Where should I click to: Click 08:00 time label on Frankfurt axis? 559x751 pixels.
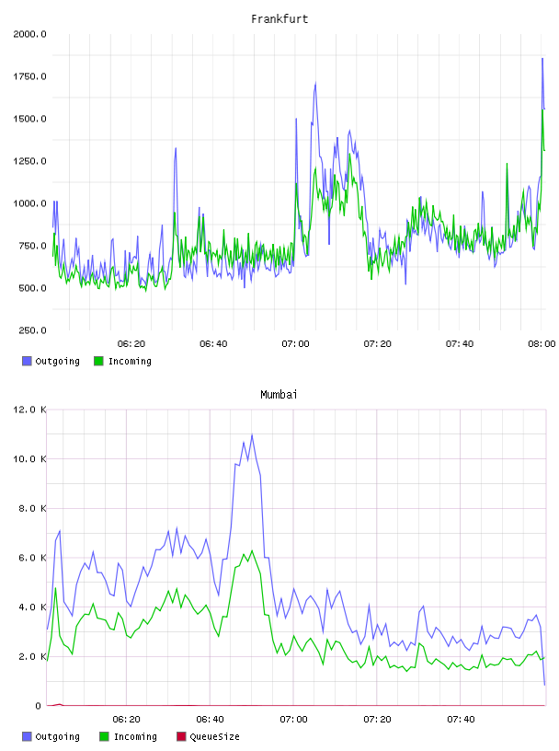coord(542,344)
